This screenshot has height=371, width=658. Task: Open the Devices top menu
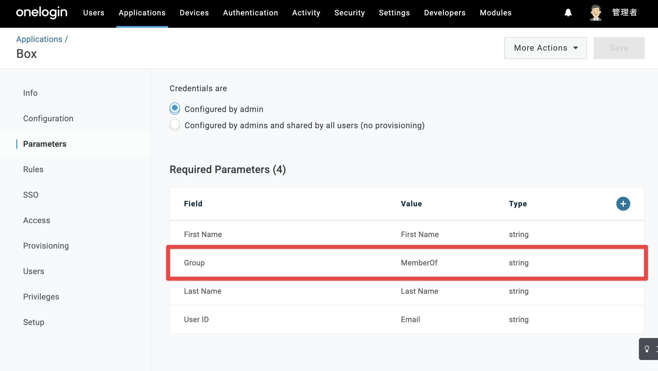coord(194,13)
